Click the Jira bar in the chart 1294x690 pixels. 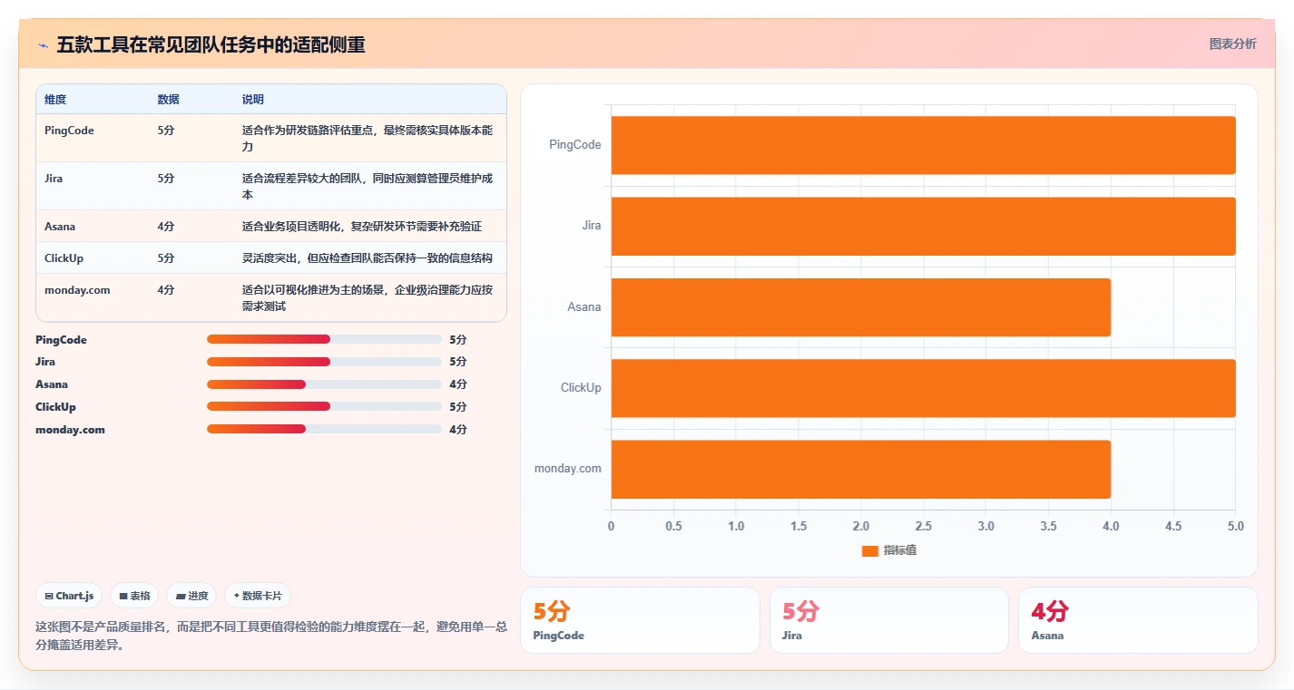pyautogui.click(x=923, y=226)
